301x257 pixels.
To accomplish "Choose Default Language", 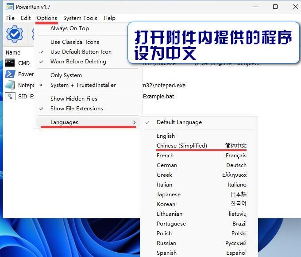I will point(199,122).
